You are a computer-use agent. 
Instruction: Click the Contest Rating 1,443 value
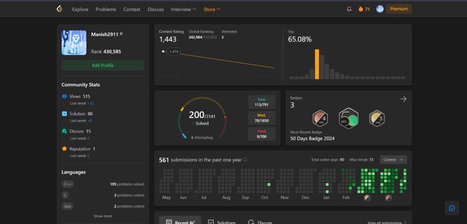click(168, 39)
